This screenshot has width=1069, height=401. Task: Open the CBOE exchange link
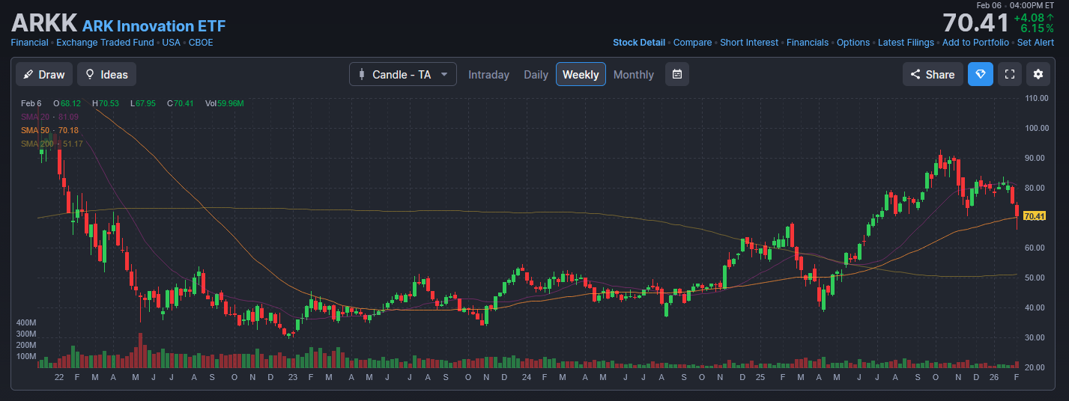click(201, 43)
